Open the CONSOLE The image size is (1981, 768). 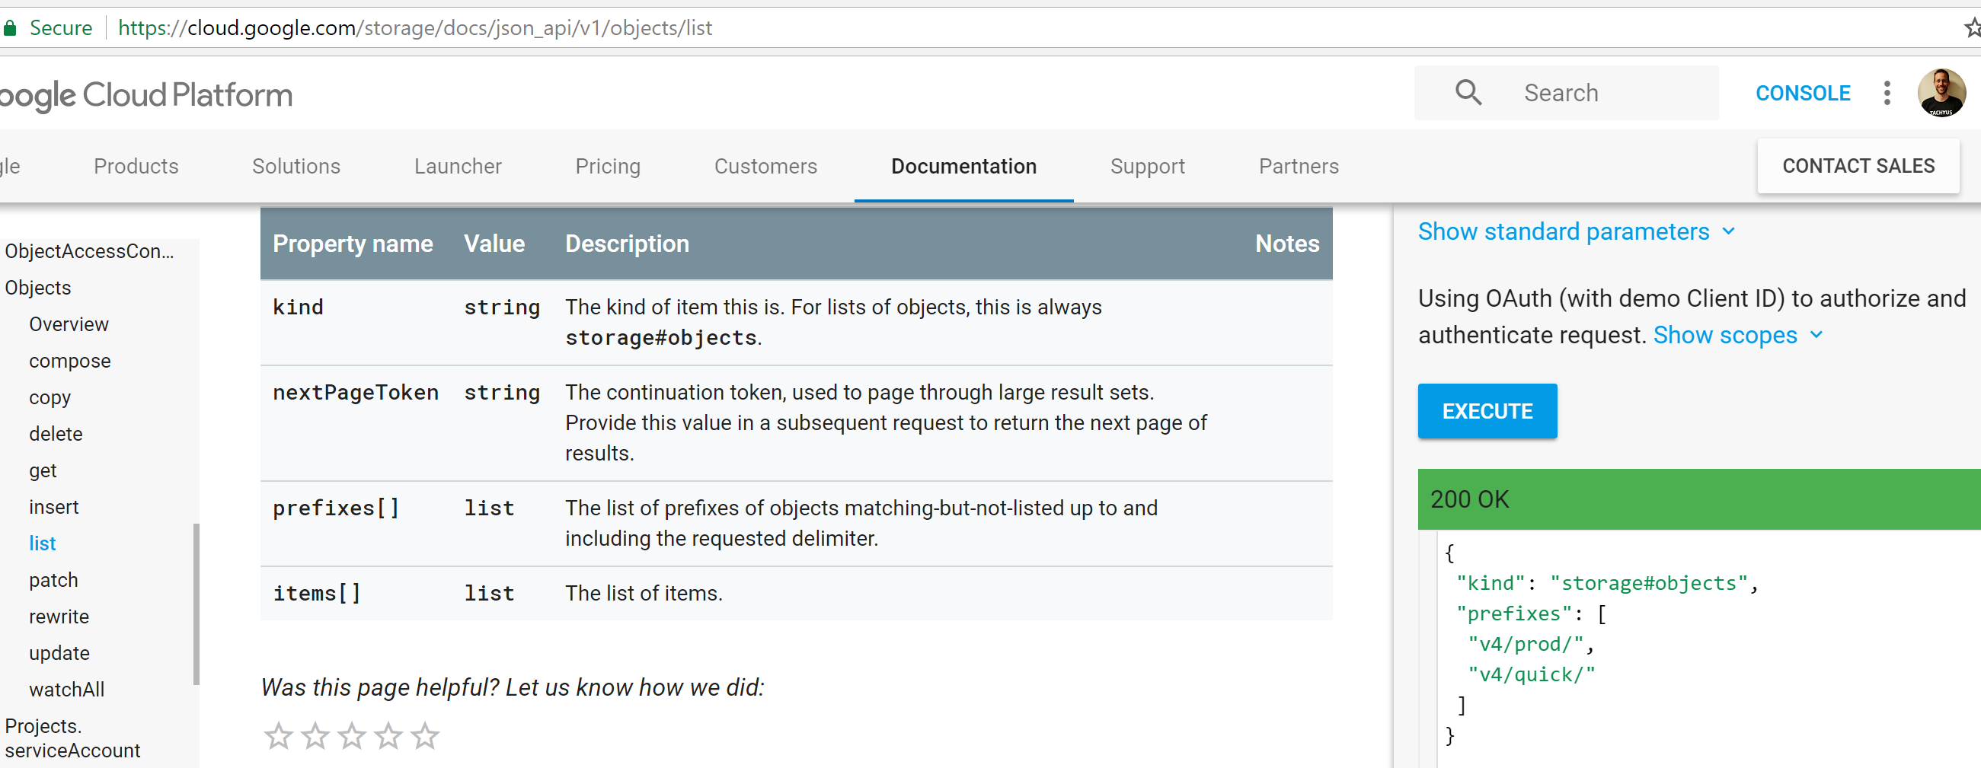[x=1803, y=92]
